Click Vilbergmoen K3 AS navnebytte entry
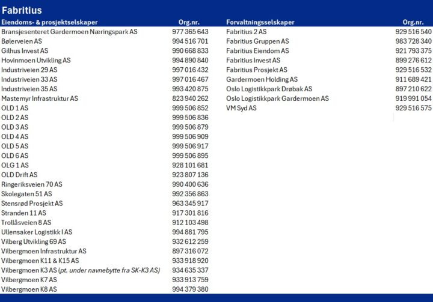 (x=81, y=270)
